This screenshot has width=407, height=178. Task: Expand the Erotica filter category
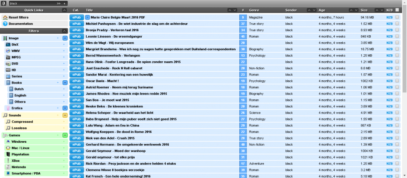point(64,108)
